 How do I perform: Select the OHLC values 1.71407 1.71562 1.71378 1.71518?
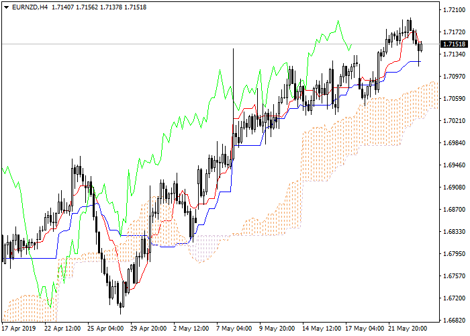[x=99, y=7]
